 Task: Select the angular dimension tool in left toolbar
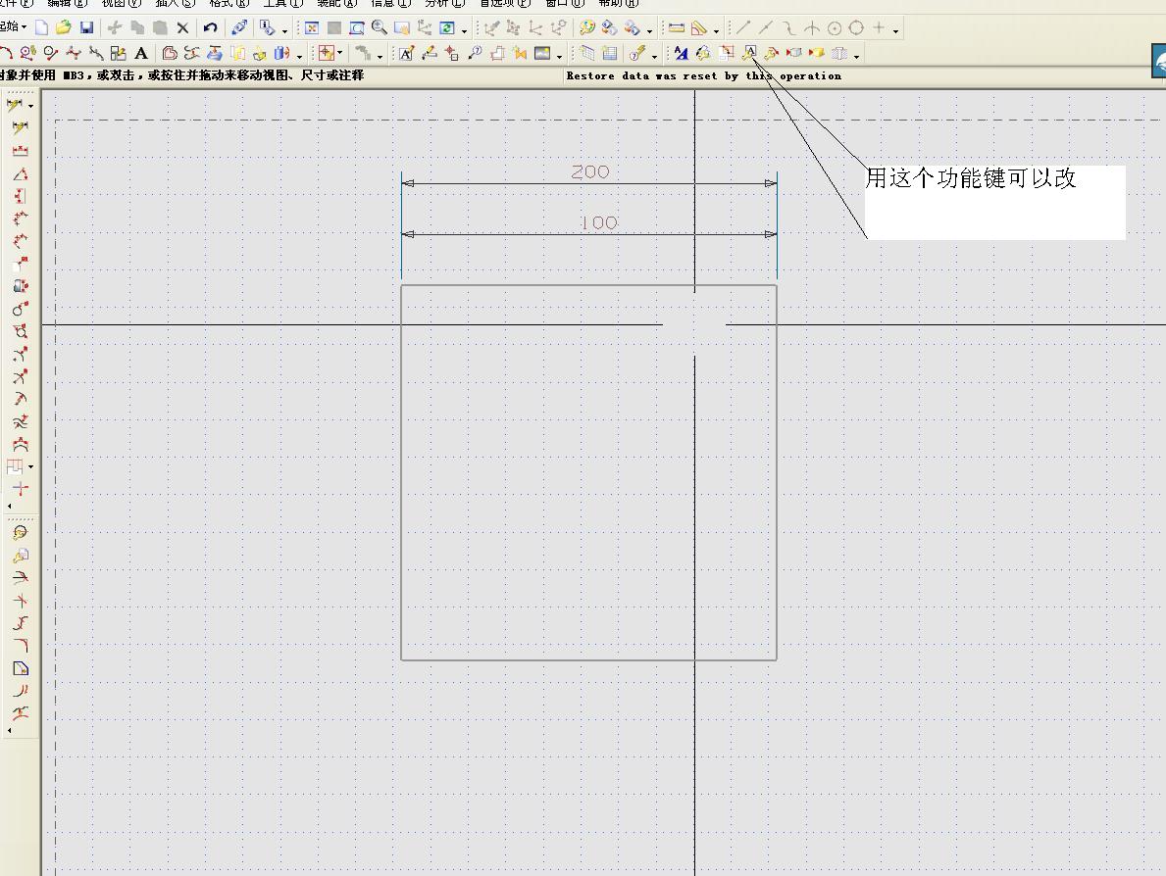point(20,173)
